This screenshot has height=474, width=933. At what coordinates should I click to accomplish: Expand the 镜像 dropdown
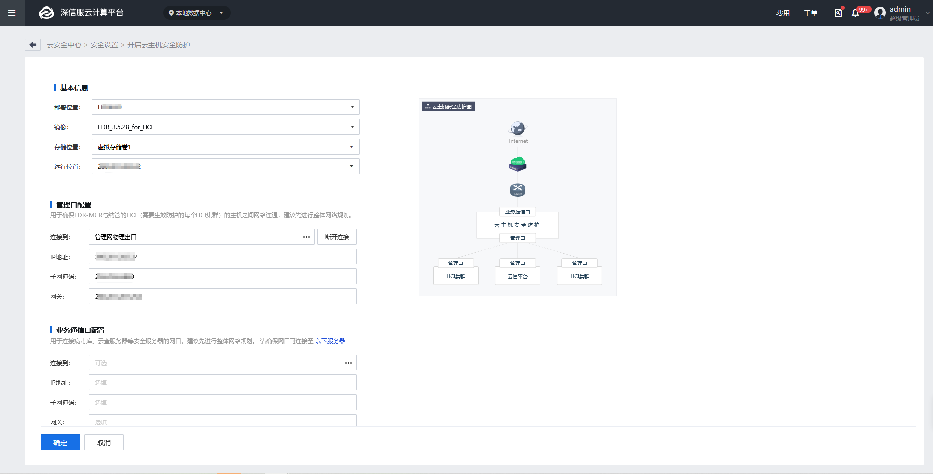click(352, 127)
